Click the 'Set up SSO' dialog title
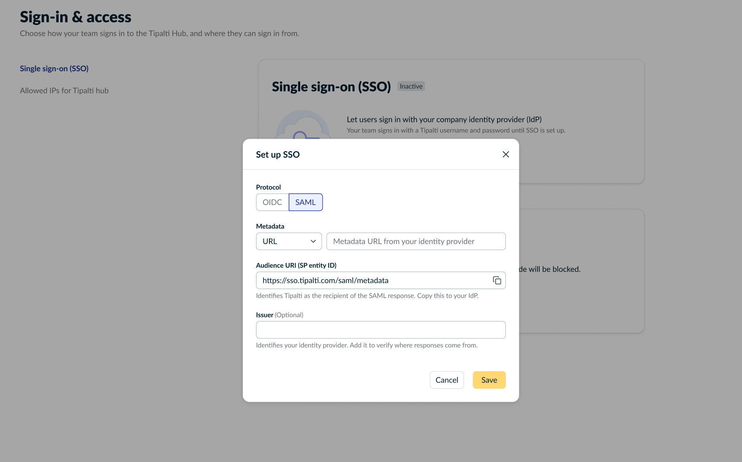Image resolution: width=742 pixels, height=462 pixels. coord(278,155)
